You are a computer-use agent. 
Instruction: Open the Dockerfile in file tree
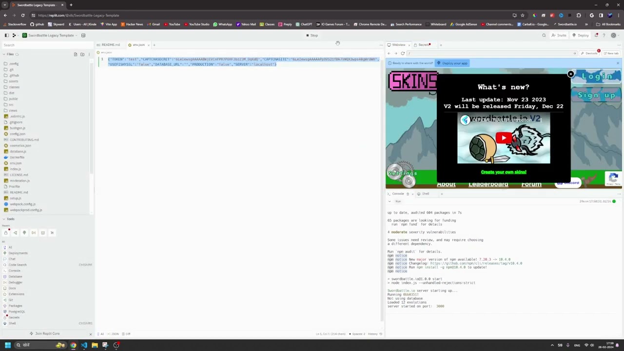point(14,157)
